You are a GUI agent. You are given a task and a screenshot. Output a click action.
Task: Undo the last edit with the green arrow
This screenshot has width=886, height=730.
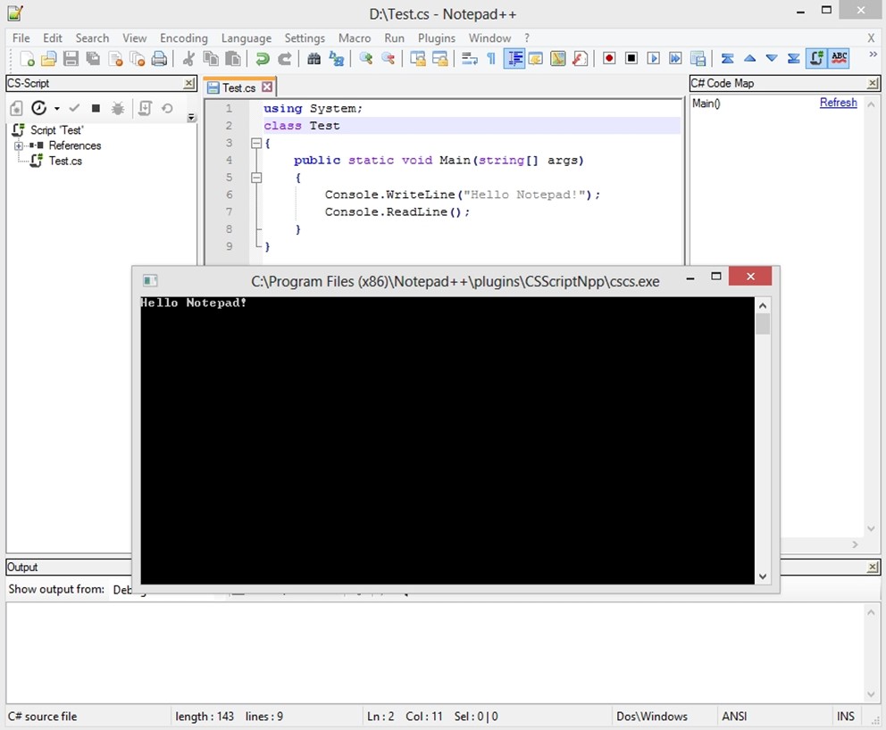[x=263, y=59]
